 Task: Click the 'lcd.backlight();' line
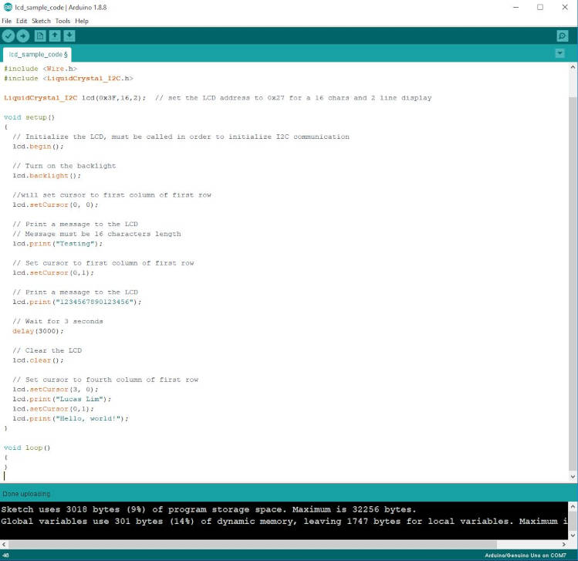(46, 175)
